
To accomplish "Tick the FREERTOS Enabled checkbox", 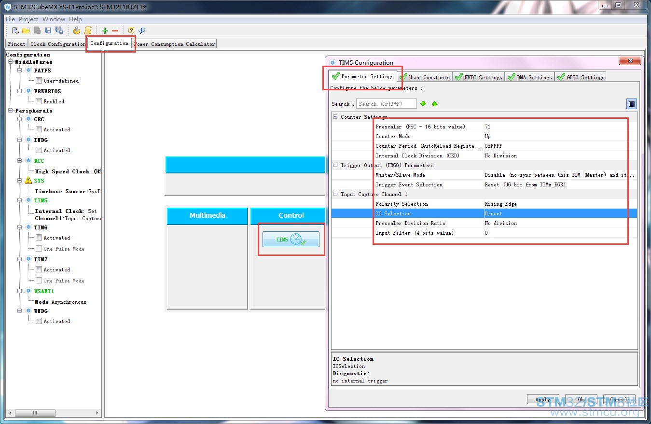I will [39, 101].
